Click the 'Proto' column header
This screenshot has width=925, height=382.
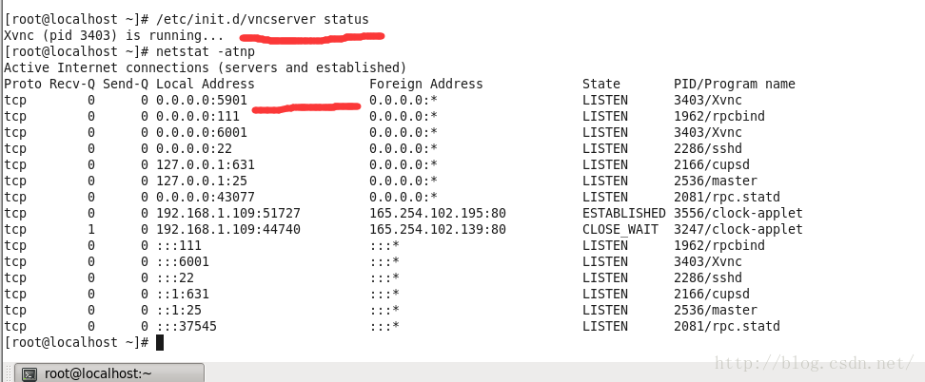23,84
